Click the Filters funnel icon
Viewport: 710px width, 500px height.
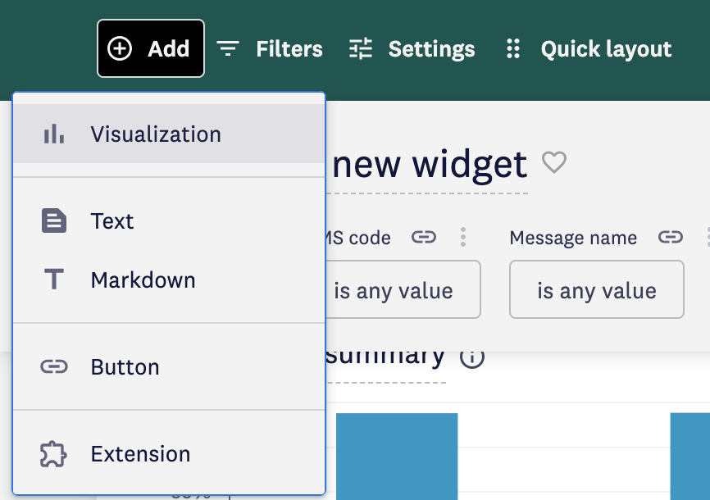[x=227, y=48]
